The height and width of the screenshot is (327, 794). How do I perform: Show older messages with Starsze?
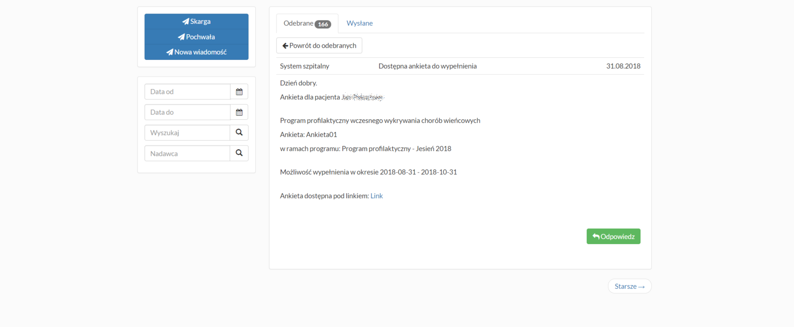(x=629, y=286)
